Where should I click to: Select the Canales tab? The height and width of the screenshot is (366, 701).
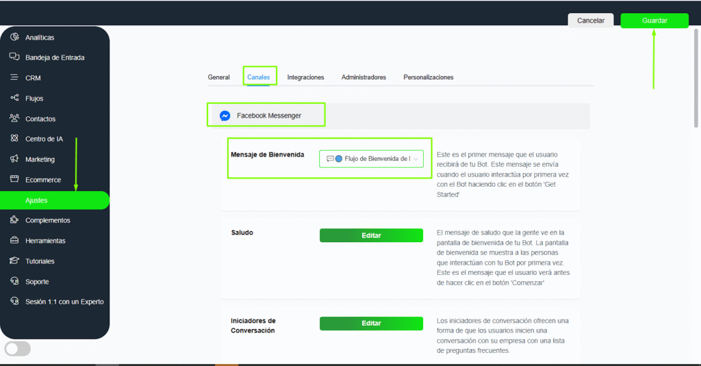point(258,77)
